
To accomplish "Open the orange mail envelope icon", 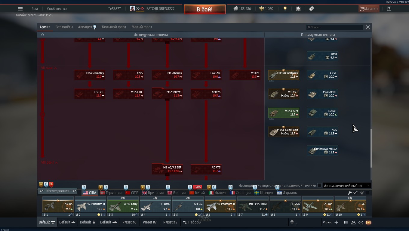I will tap(368, 223).
